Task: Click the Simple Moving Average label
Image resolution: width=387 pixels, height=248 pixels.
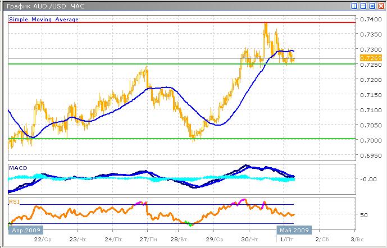Action: 44,19
